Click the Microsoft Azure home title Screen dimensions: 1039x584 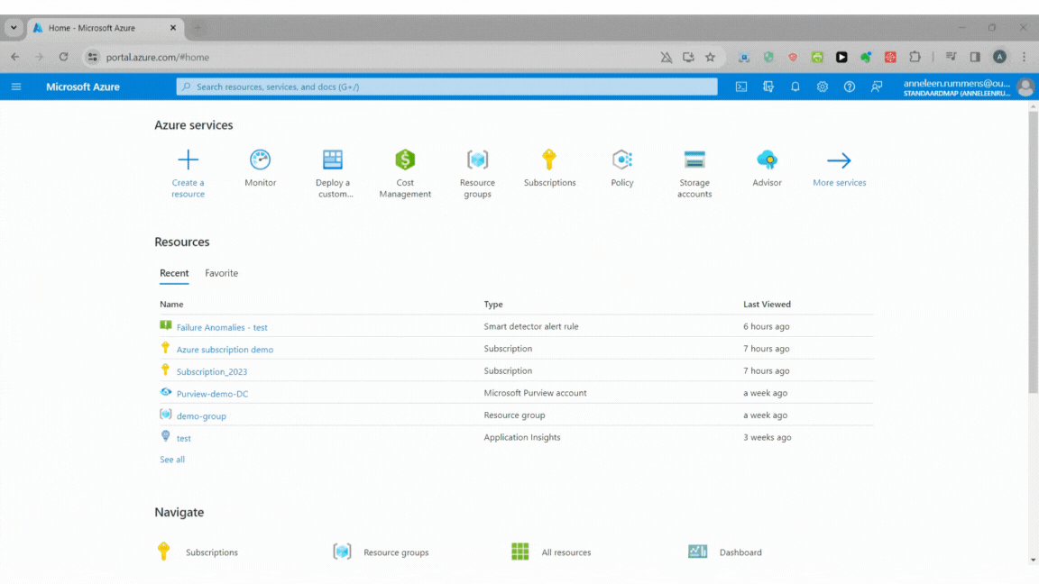pyautogui.click(x=83, y=87)
